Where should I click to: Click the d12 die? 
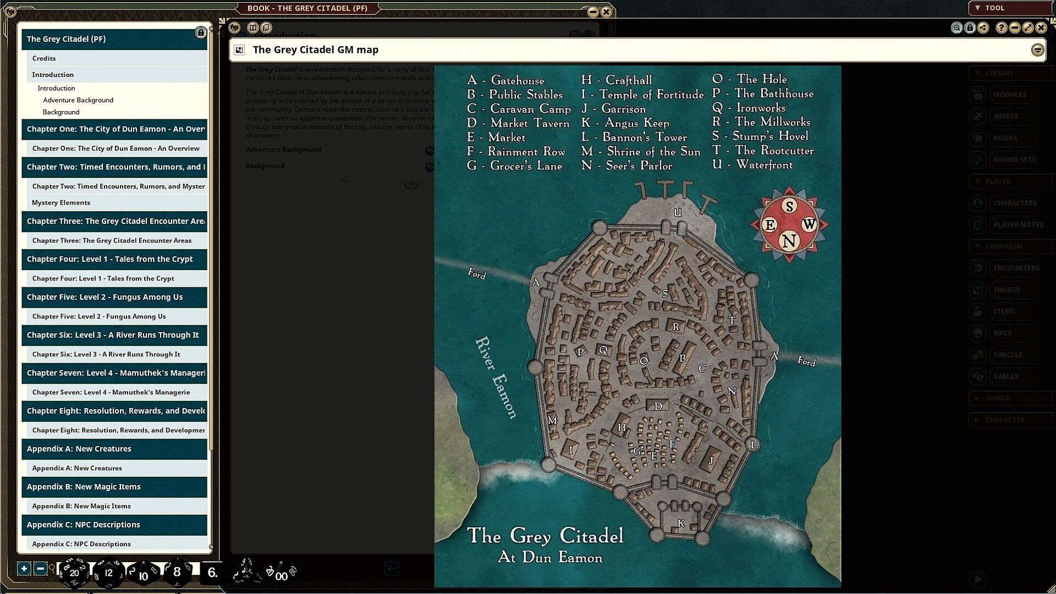[108, 573]
